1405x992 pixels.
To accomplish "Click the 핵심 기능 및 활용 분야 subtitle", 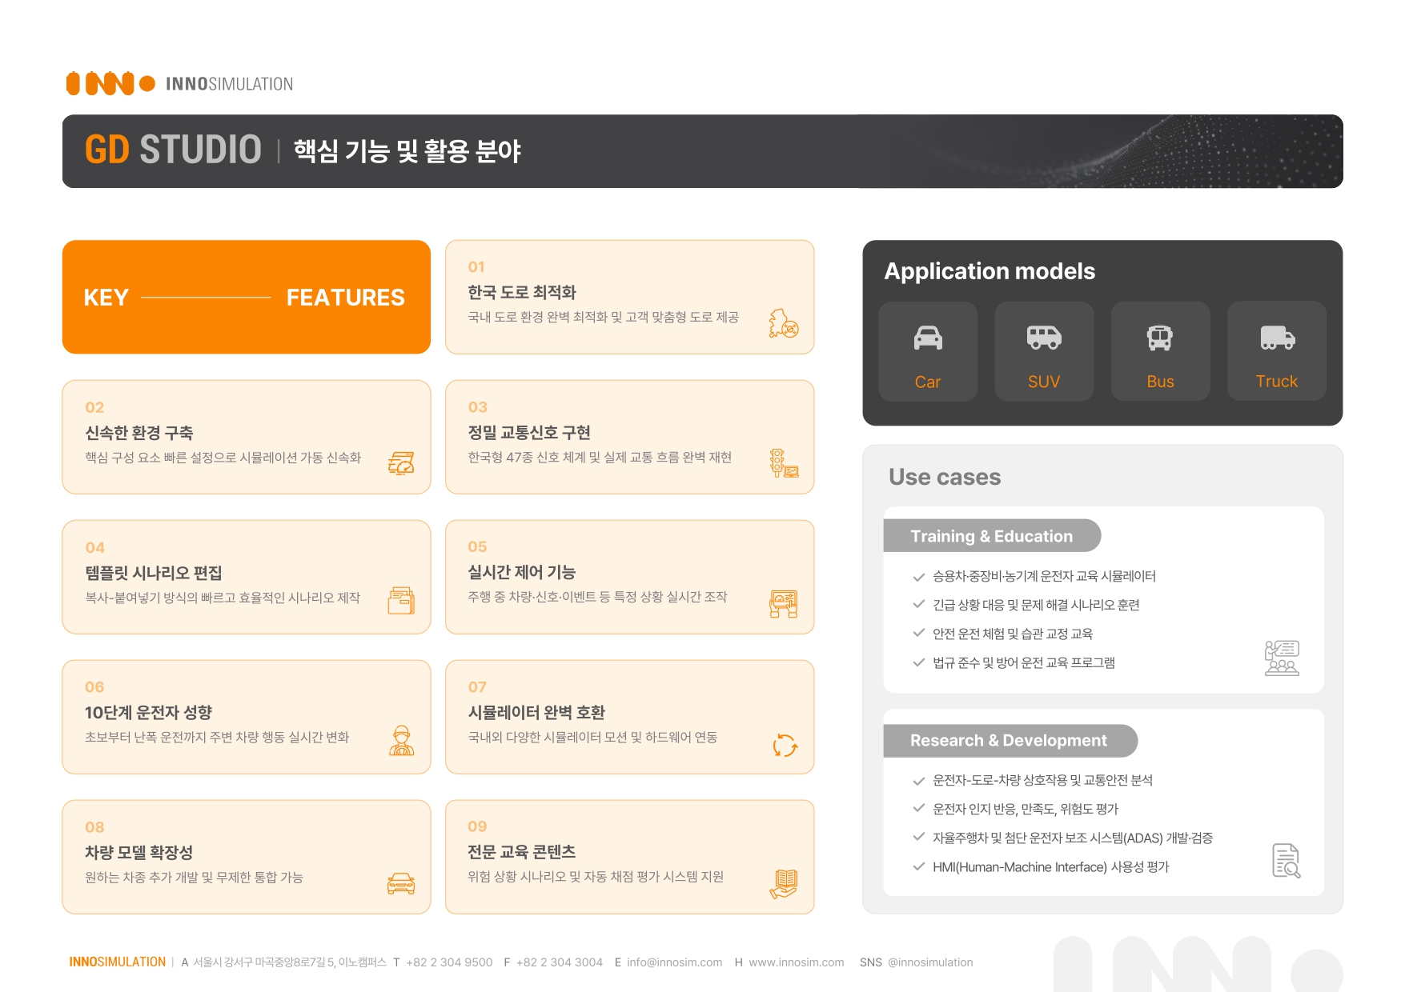I will (407, 150).
